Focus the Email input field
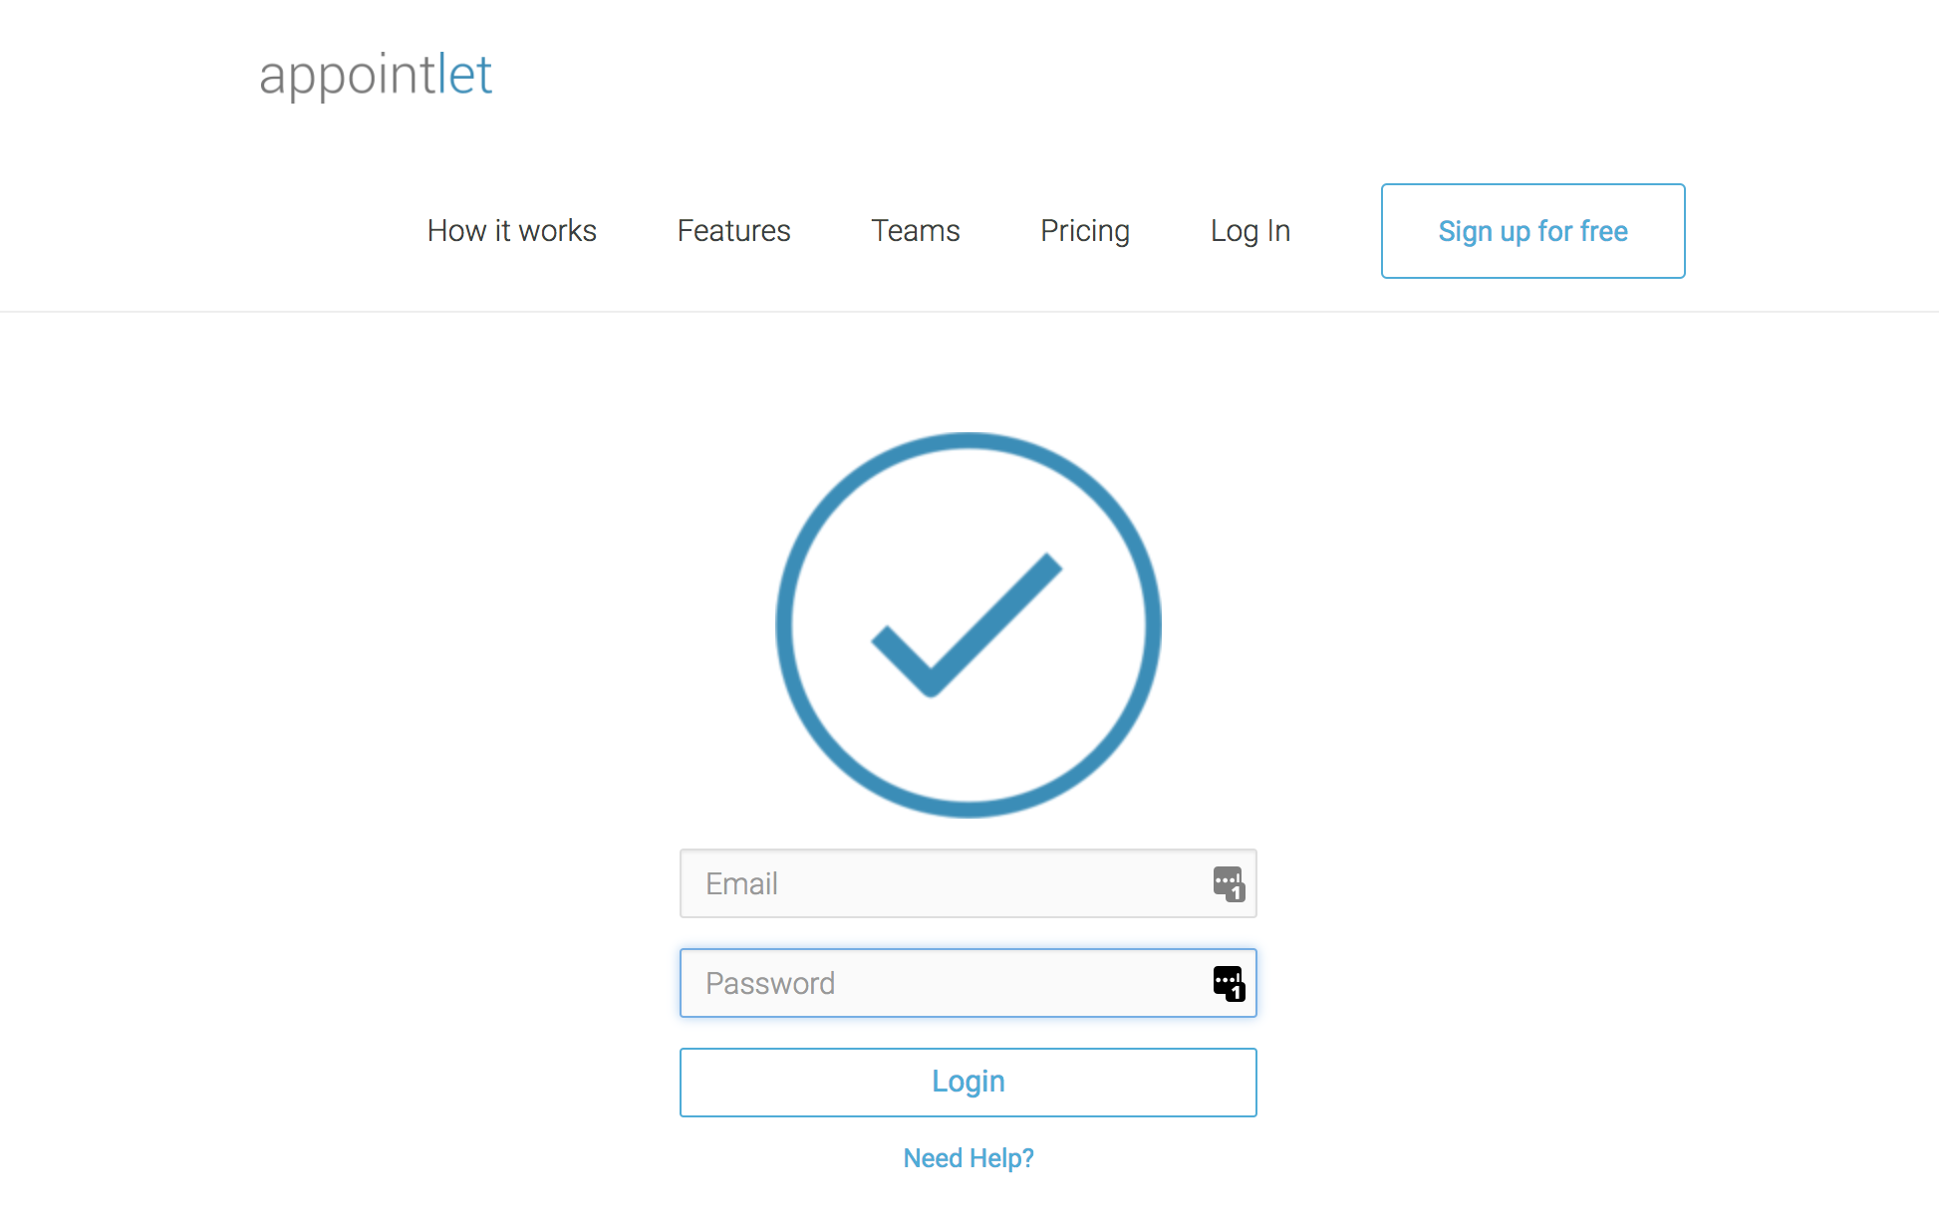The image size is (1939, 1217). click(x=969, y=883)
